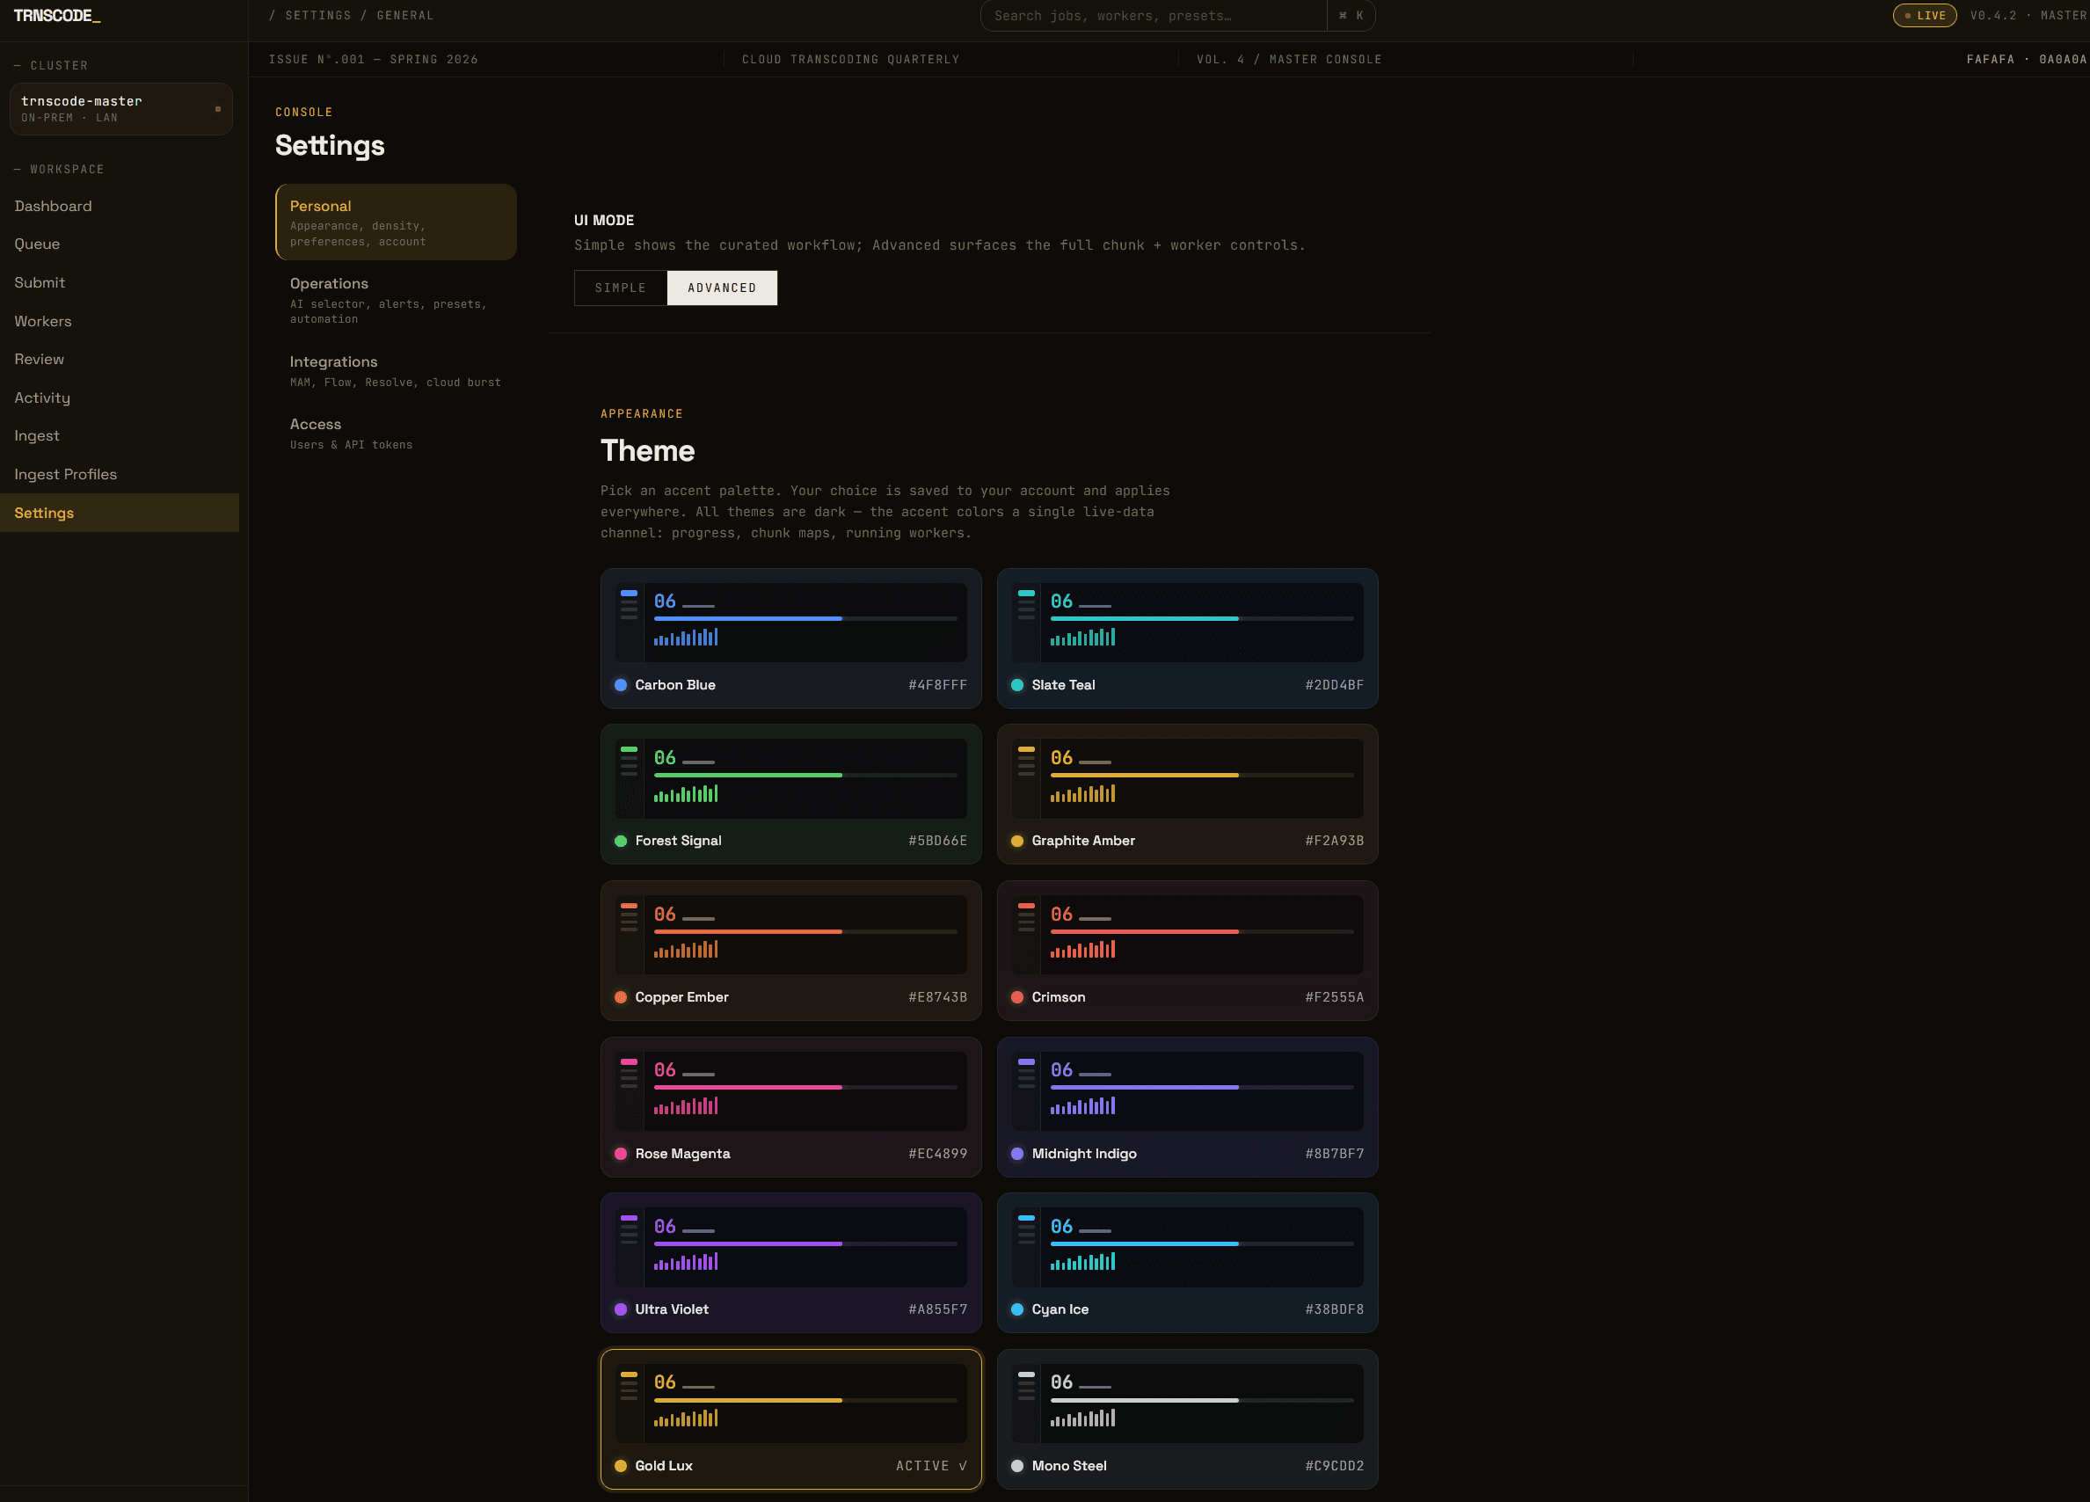Click the #C9CDD2 hex value
2090x1502 pixels.
pyautogui.click(x=1335, y=1466)
